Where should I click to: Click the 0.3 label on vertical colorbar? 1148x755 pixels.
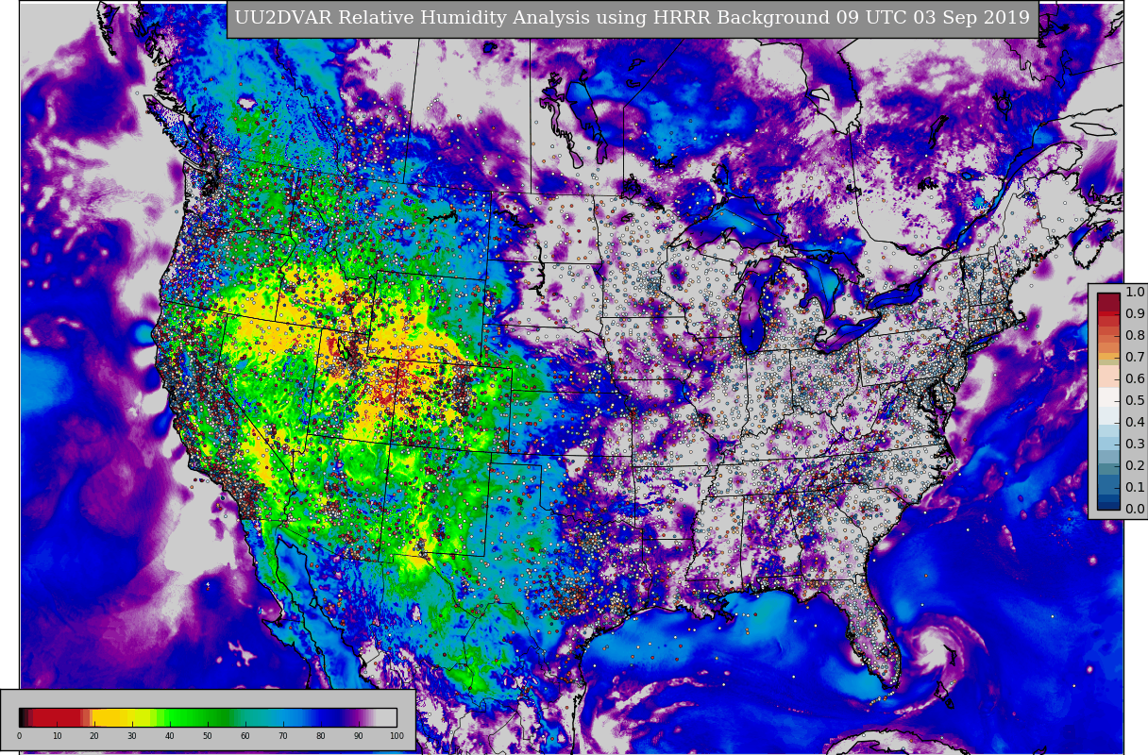(x=1135, y=445)
